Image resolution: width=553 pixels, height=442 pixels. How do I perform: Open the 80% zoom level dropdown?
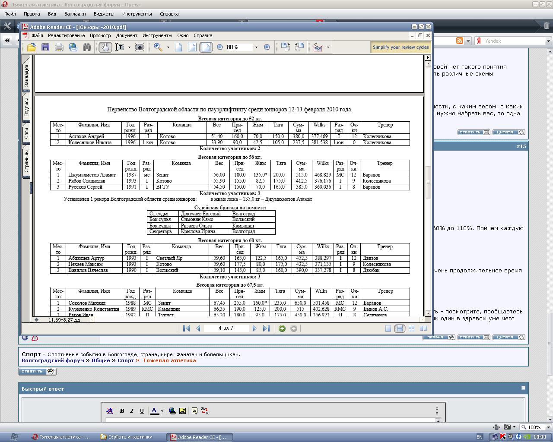click(256, 47)
